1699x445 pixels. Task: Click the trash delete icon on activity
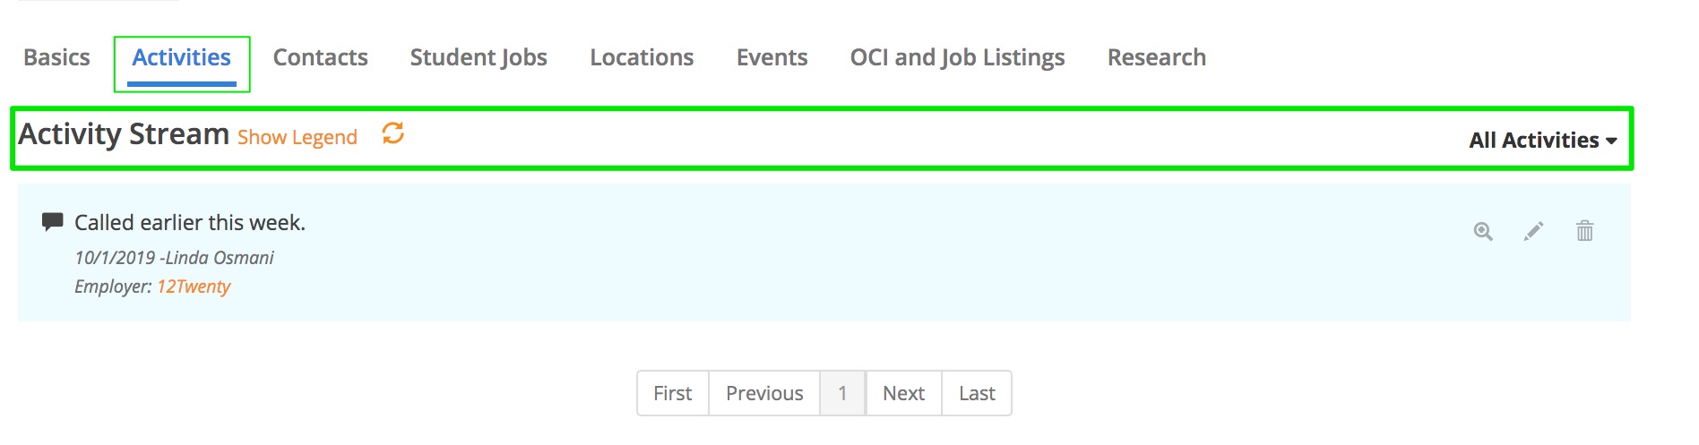click(1584, 232)
